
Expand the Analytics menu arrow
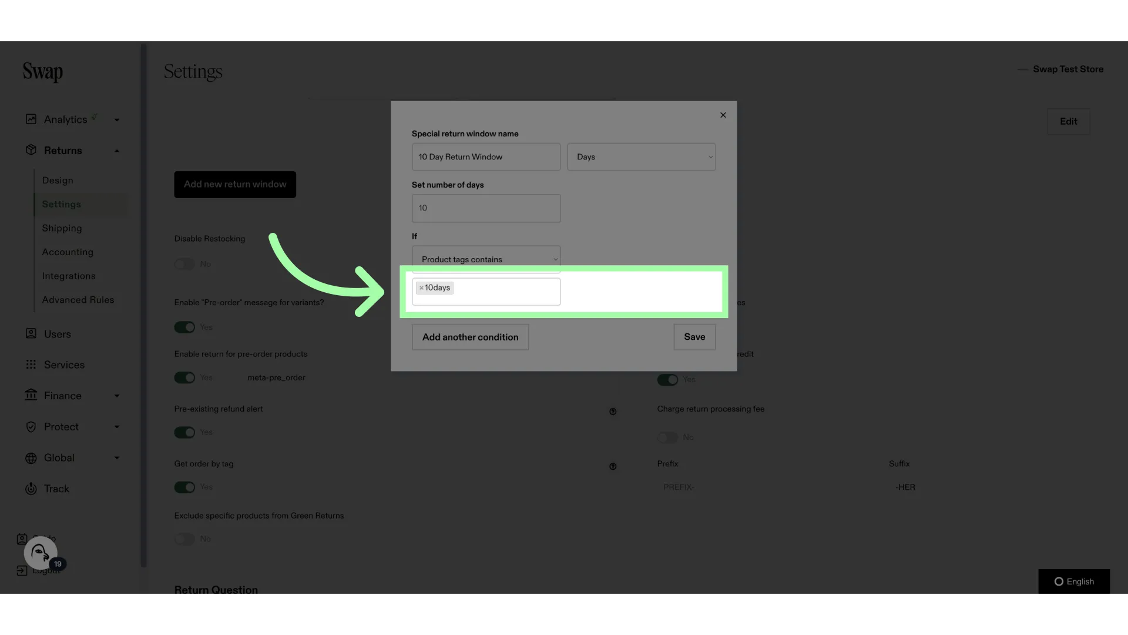[x=117, y=120]
